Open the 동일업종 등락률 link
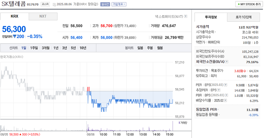 click(x=208, y=115)
